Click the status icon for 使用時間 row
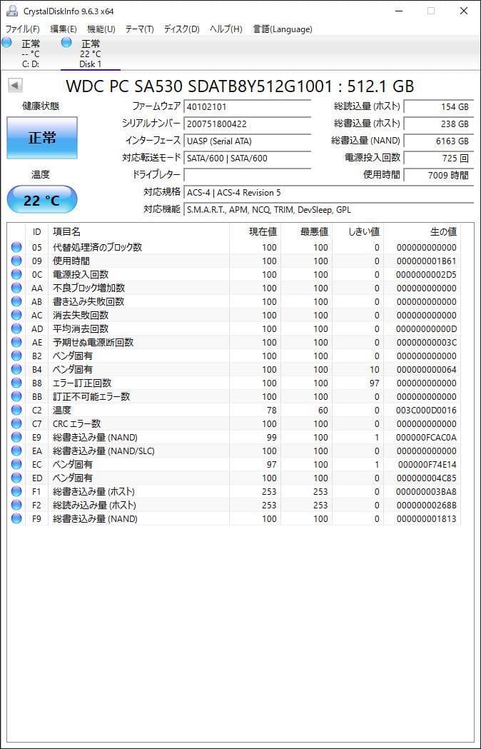 (x=16, y=261)
